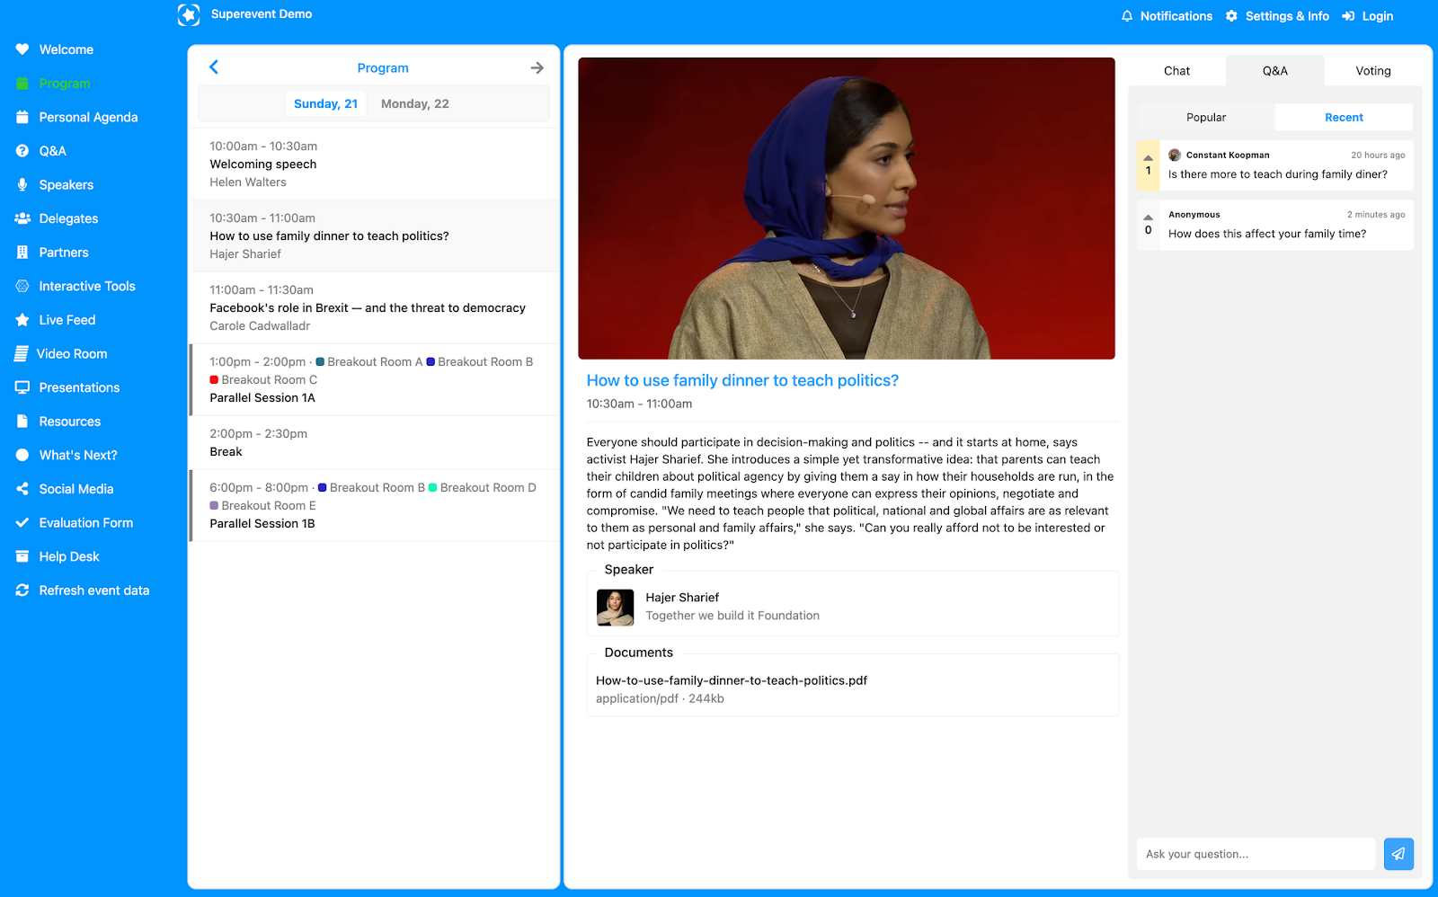Screen dimensions: 1438x897
Task: Open the How-to-use-family-dinner PDF document
Action: (732, 681)
